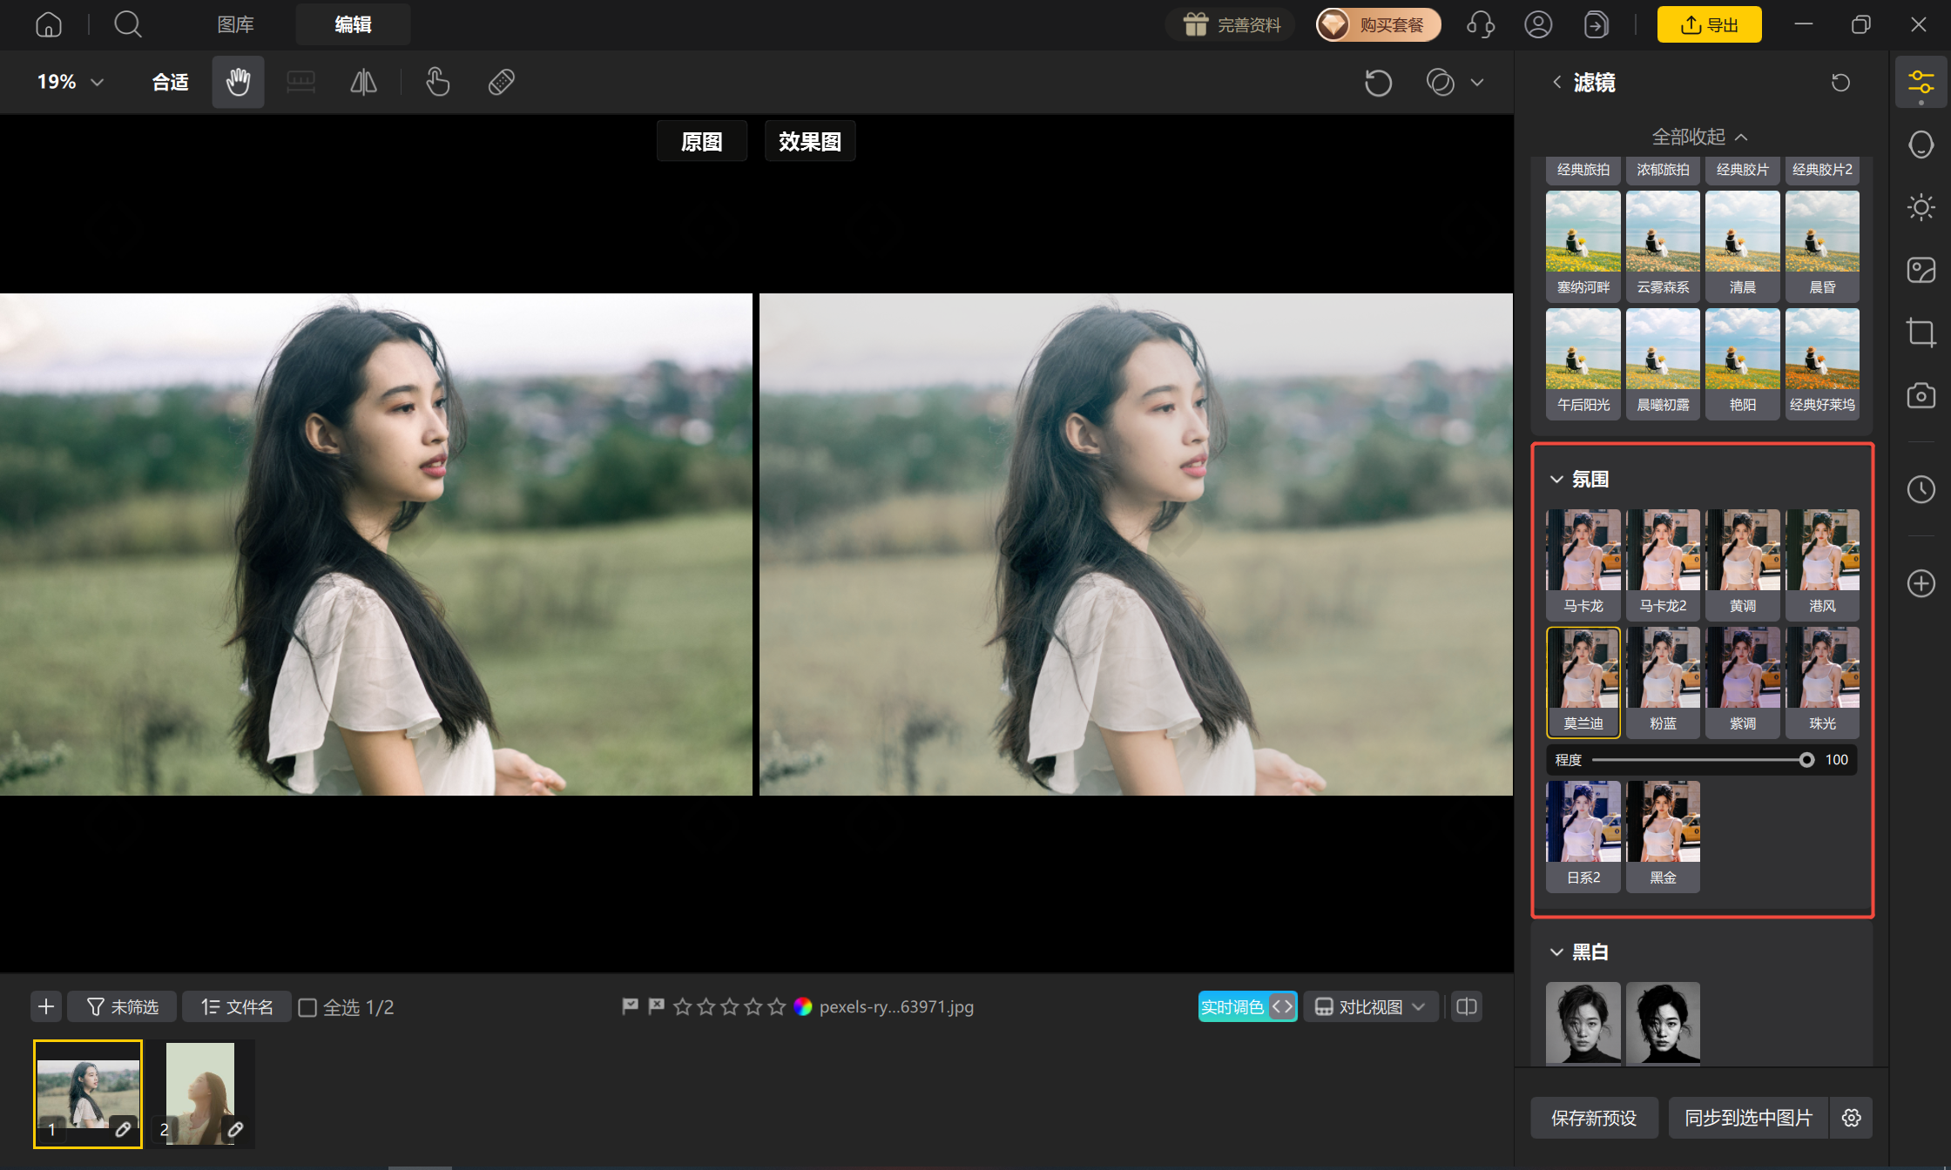The image size is (1951, 1170).
Task: Switch to the 图库 tab
Action: point(235,24)
